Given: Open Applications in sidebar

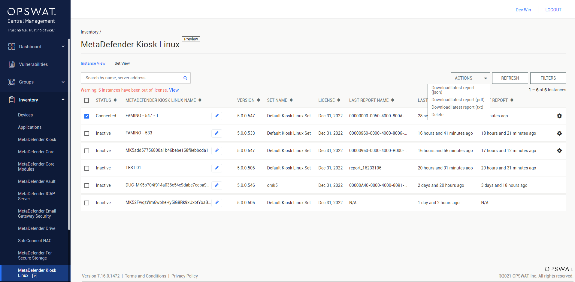Looking at the screenshot, I should point(30,127).
